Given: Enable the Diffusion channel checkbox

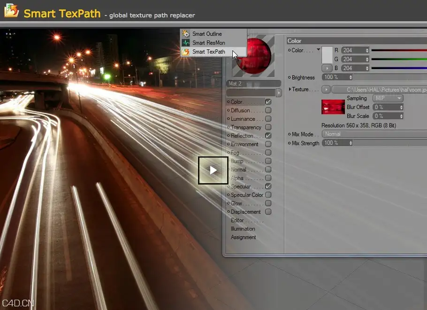Looking at the screenshot, I should pos(268,110).
